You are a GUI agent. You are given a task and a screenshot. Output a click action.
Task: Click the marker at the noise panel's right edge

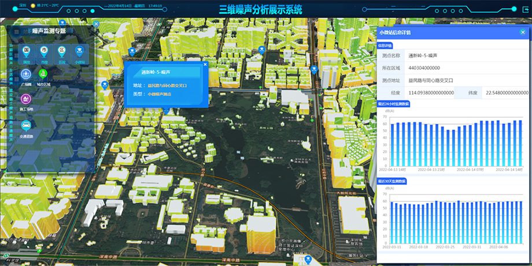point(105,85)
